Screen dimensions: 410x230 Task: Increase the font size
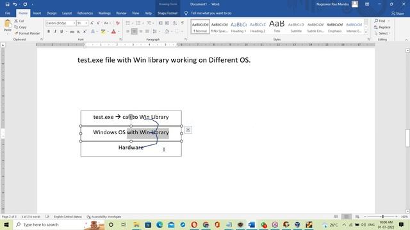92,23
